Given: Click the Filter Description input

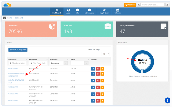Looking at the screenshot, I should pyautogui.click(x=17, y=63).
